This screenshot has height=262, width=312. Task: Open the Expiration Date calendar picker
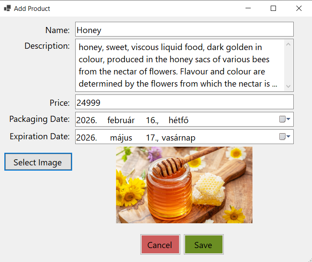[x=285, y=137]
